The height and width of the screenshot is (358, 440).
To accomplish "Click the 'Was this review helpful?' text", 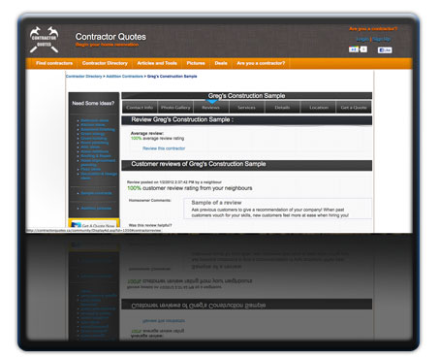I will point(150,225).
